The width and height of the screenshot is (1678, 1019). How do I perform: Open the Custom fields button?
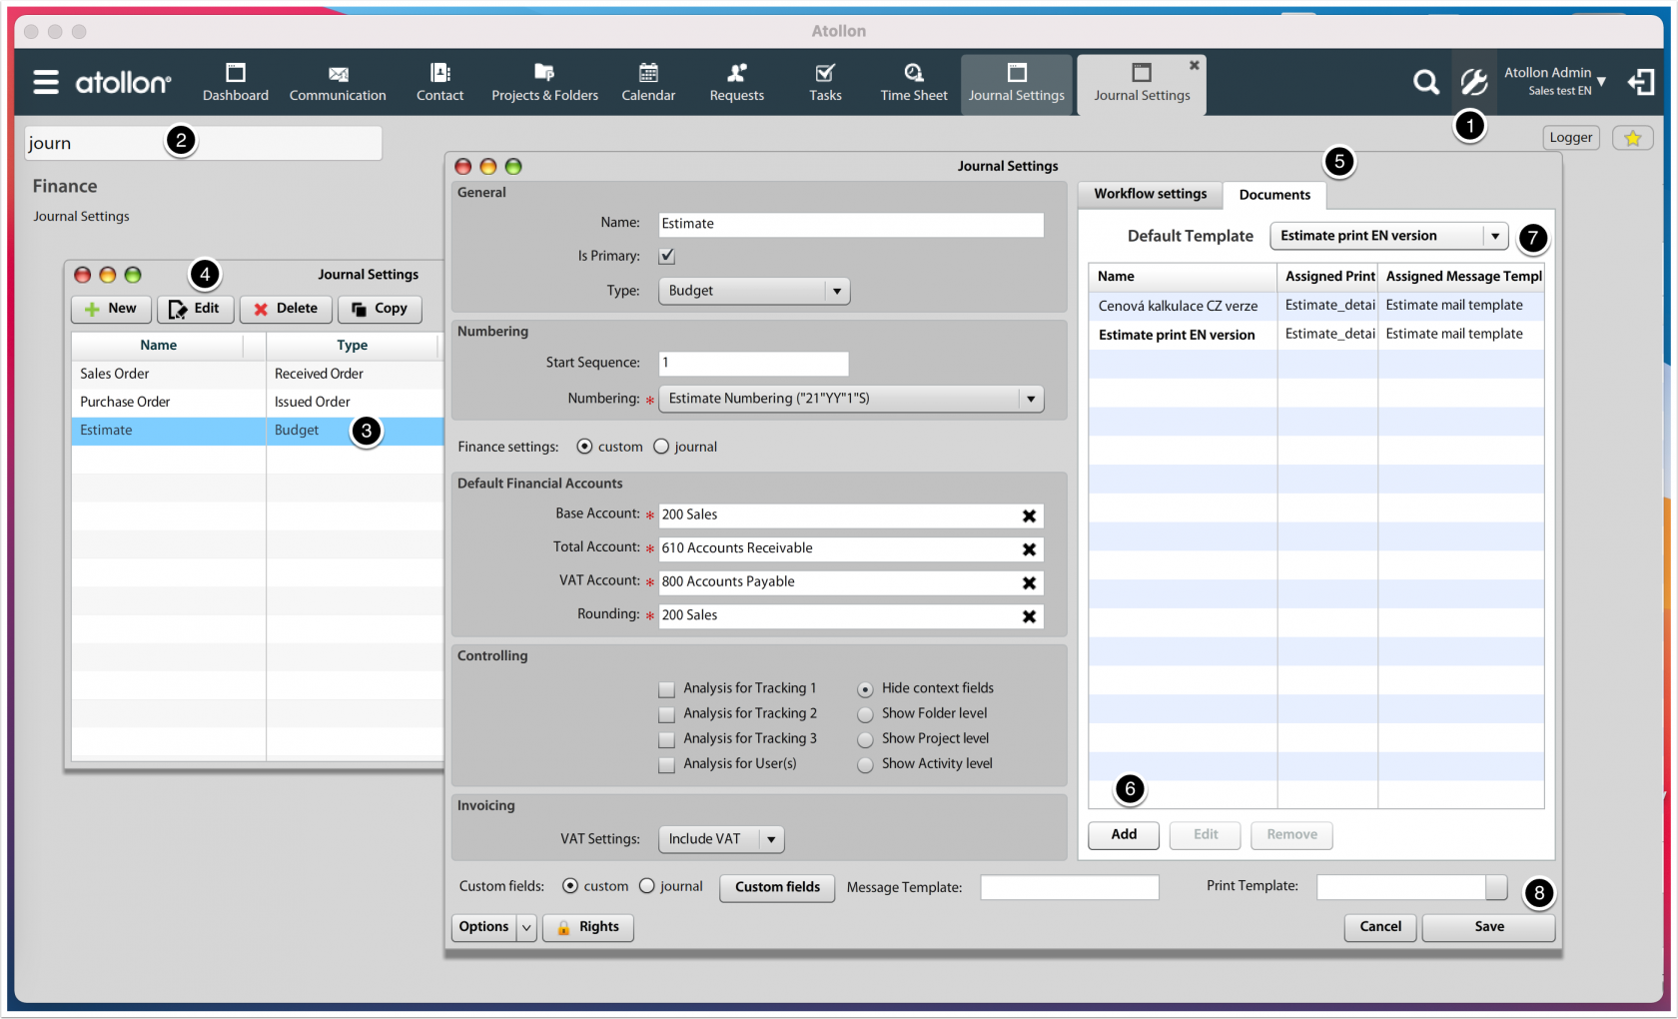[777, 887]
